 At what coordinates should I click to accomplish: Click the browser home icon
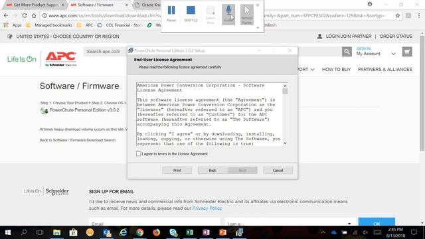34,16
